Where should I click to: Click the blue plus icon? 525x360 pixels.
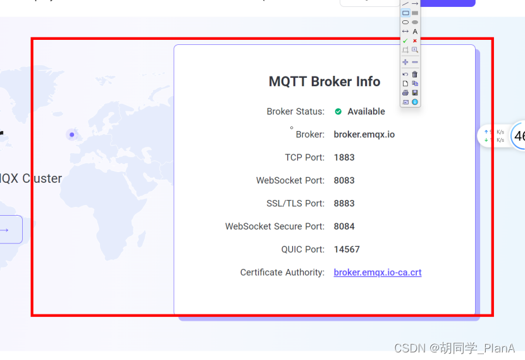click(x=405, y=62)
